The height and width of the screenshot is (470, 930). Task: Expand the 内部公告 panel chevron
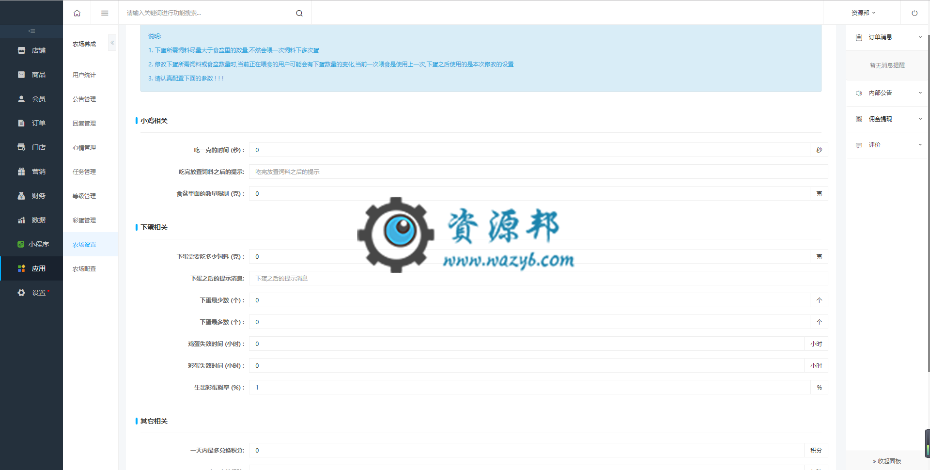920,93
